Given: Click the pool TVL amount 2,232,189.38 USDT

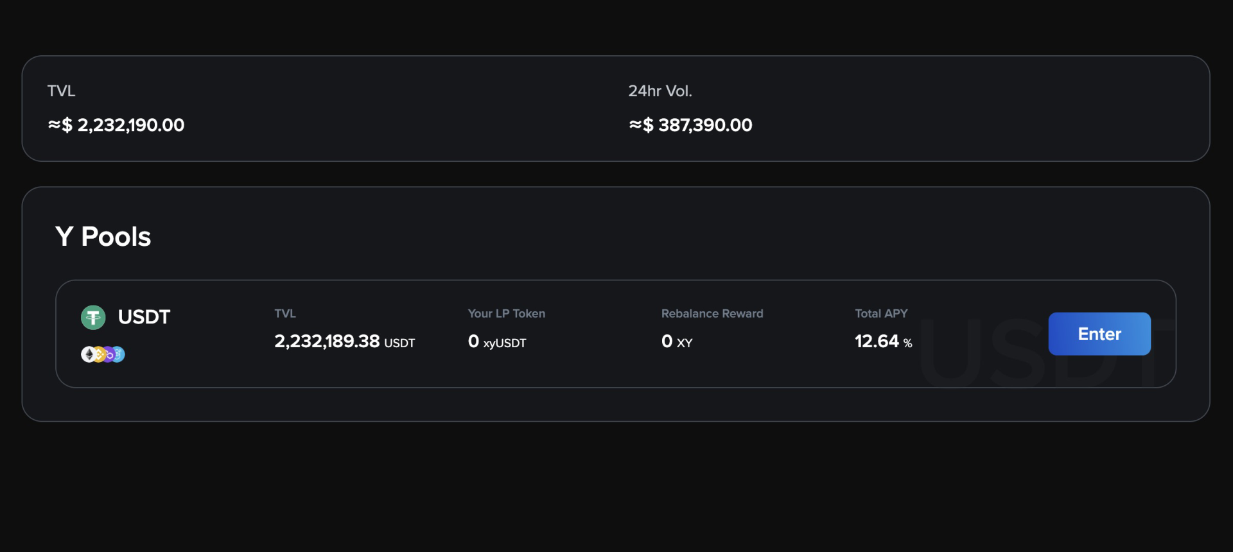Looking at the screenshot, I should (344, 341).
